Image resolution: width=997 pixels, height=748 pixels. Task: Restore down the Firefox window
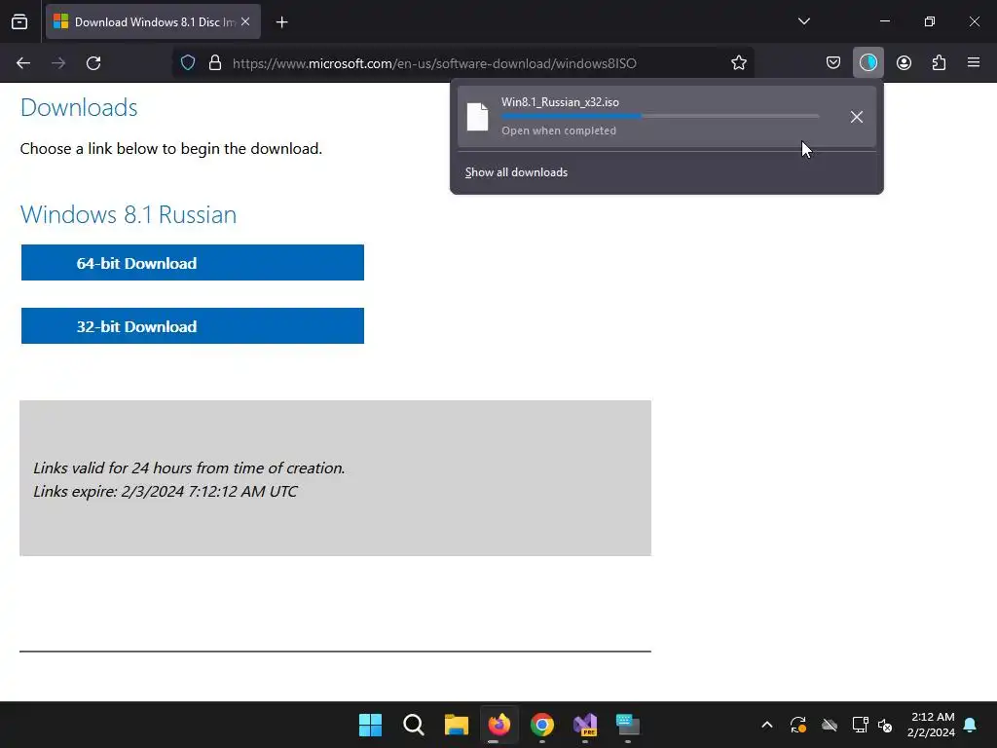tap(930, 21)
